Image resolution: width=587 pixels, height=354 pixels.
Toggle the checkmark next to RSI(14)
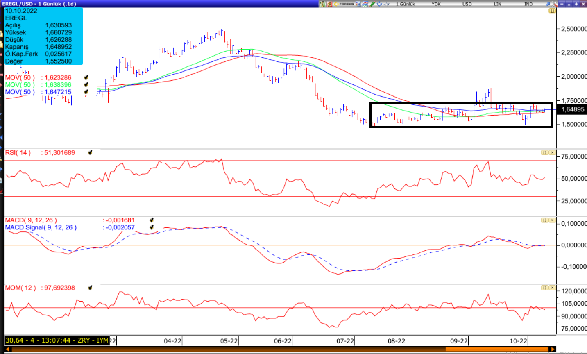pyautogui.click(x=90, y=152)
